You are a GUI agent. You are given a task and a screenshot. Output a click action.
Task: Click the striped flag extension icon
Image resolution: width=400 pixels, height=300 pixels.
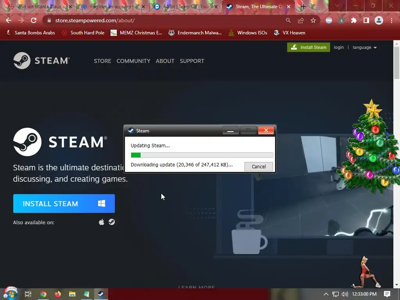tap(329, 20)
